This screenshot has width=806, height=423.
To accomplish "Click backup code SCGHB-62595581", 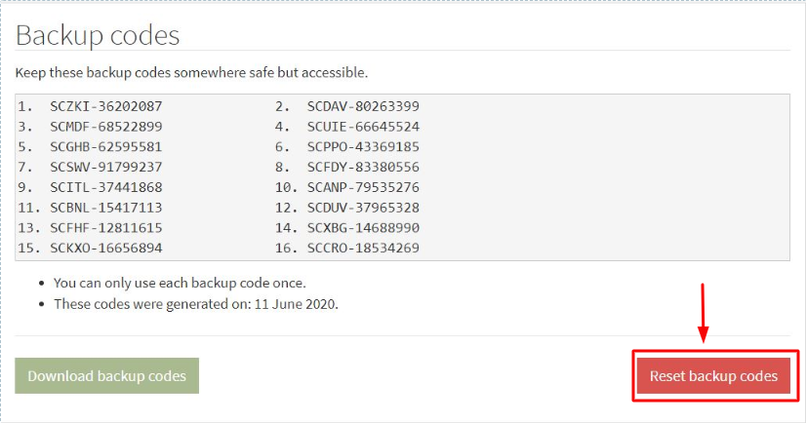I will 105,146.
